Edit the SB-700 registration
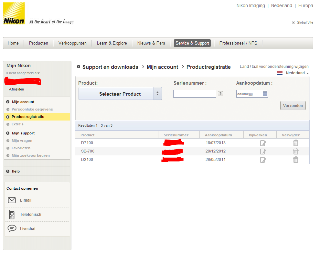 (263, 152)
